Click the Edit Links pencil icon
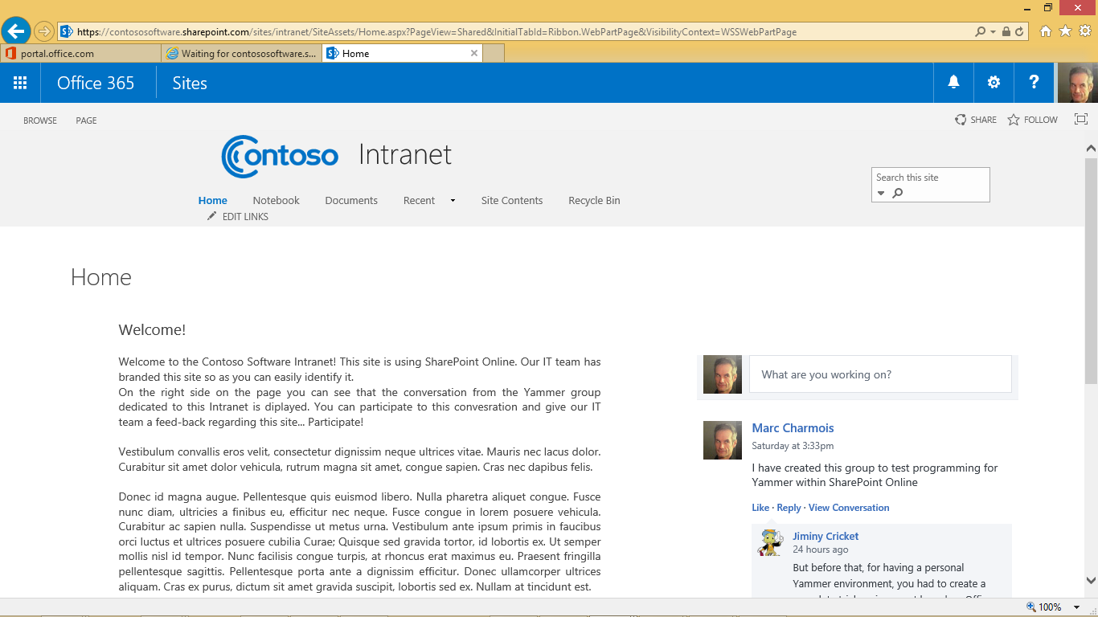The width and height of the screenshot is (1098, 617). pos(211,216)
